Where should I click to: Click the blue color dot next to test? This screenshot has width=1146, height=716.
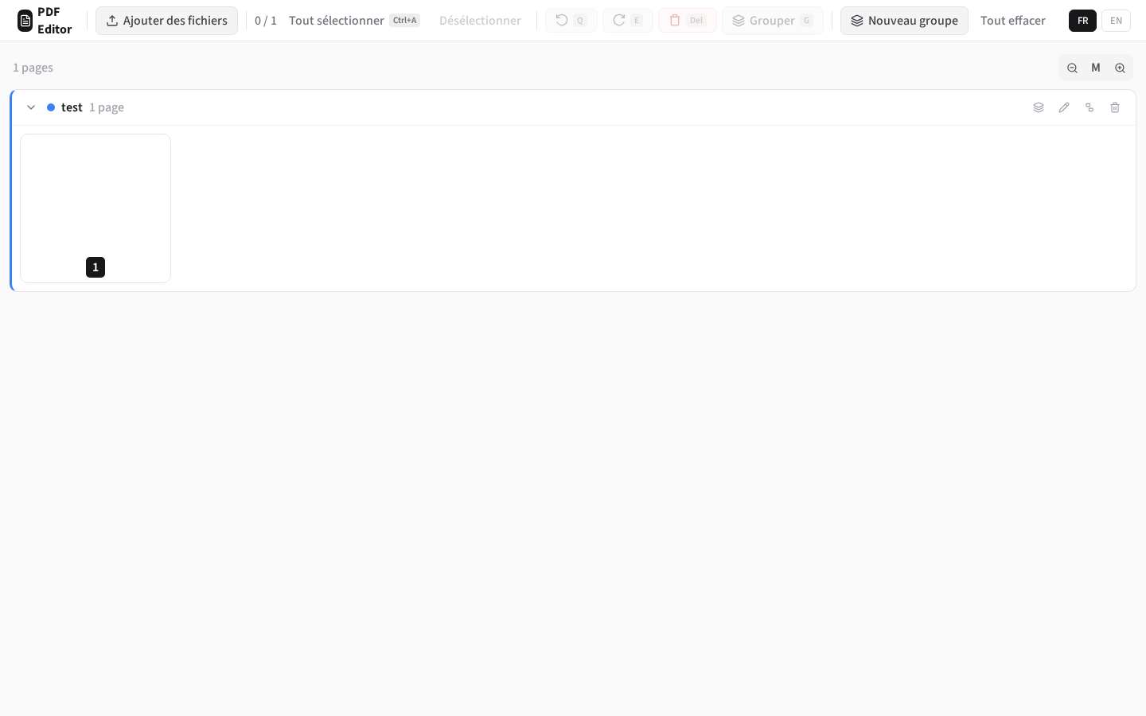pos(51,107)
